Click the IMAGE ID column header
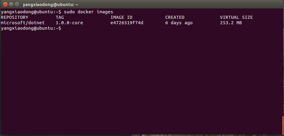Screen dimensions: 284x136 coord(121,17)
